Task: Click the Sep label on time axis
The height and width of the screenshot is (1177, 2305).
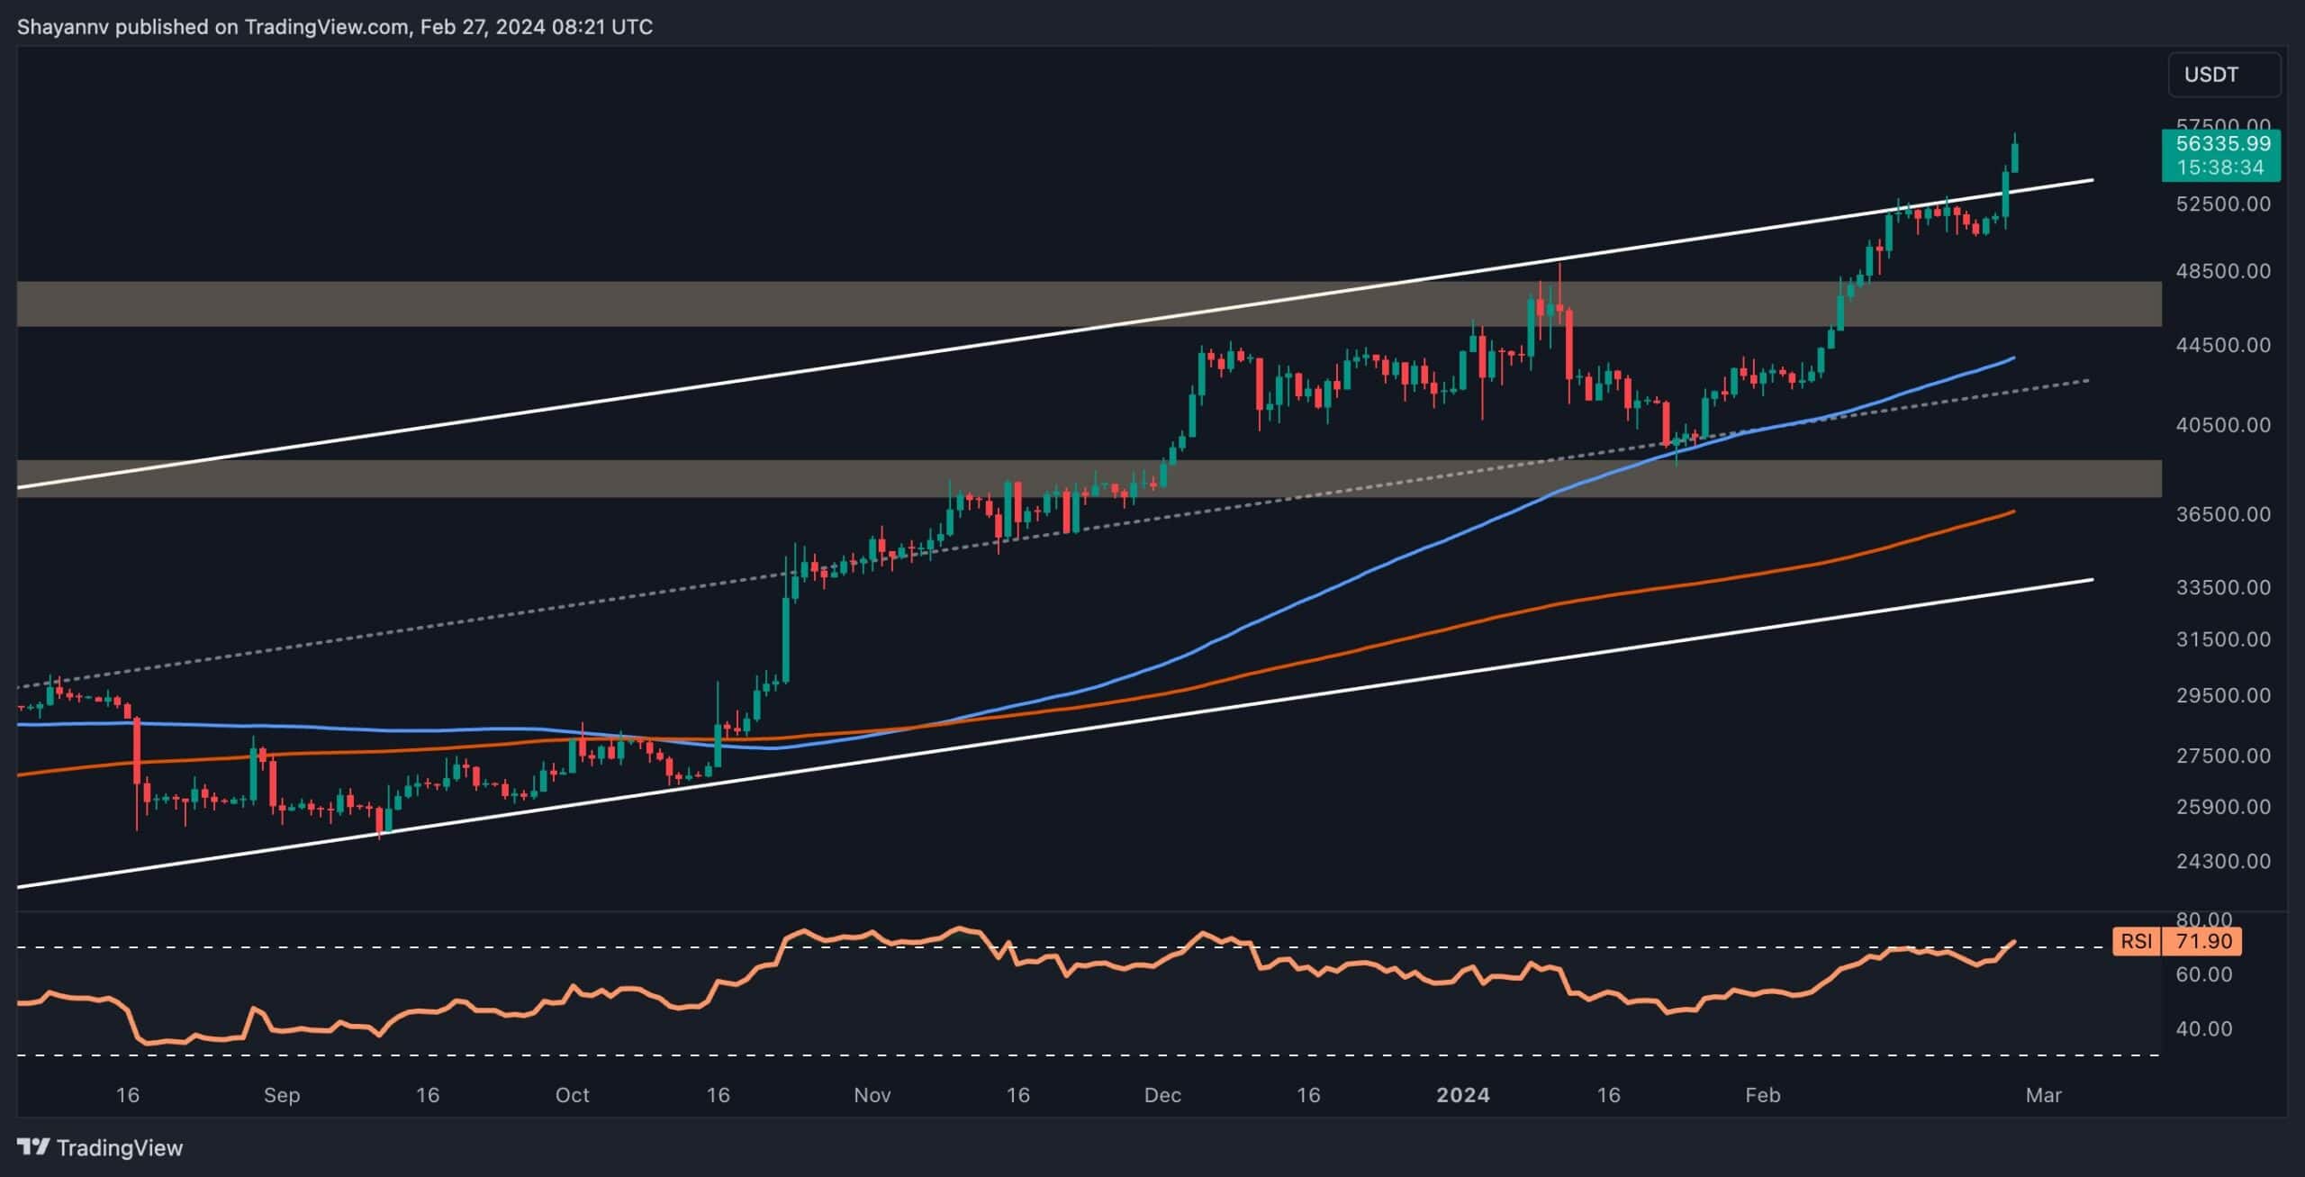Action: [281, 1095]
